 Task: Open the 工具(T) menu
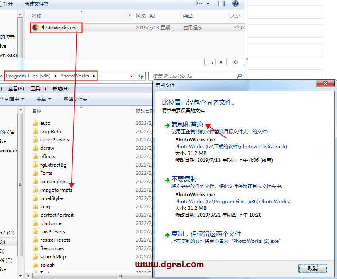click(38, 89)
